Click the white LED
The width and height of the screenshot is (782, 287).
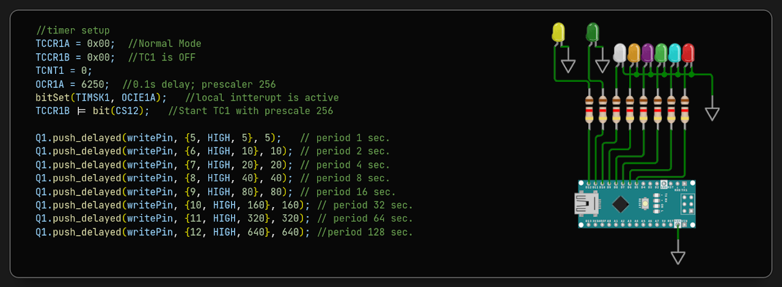point(619,53)
